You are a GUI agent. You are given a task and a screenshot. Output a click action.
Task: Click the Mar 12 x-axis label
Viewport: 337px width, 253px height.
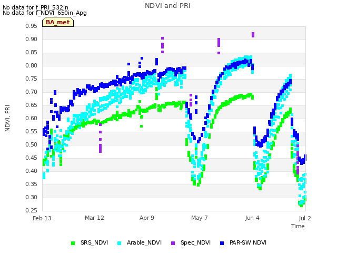pos(94,218)
